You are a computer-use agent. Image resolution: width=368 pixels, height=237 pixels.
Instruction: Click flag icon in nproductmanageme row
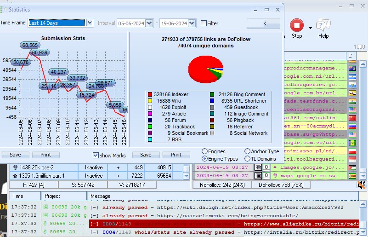click(352, 69)
